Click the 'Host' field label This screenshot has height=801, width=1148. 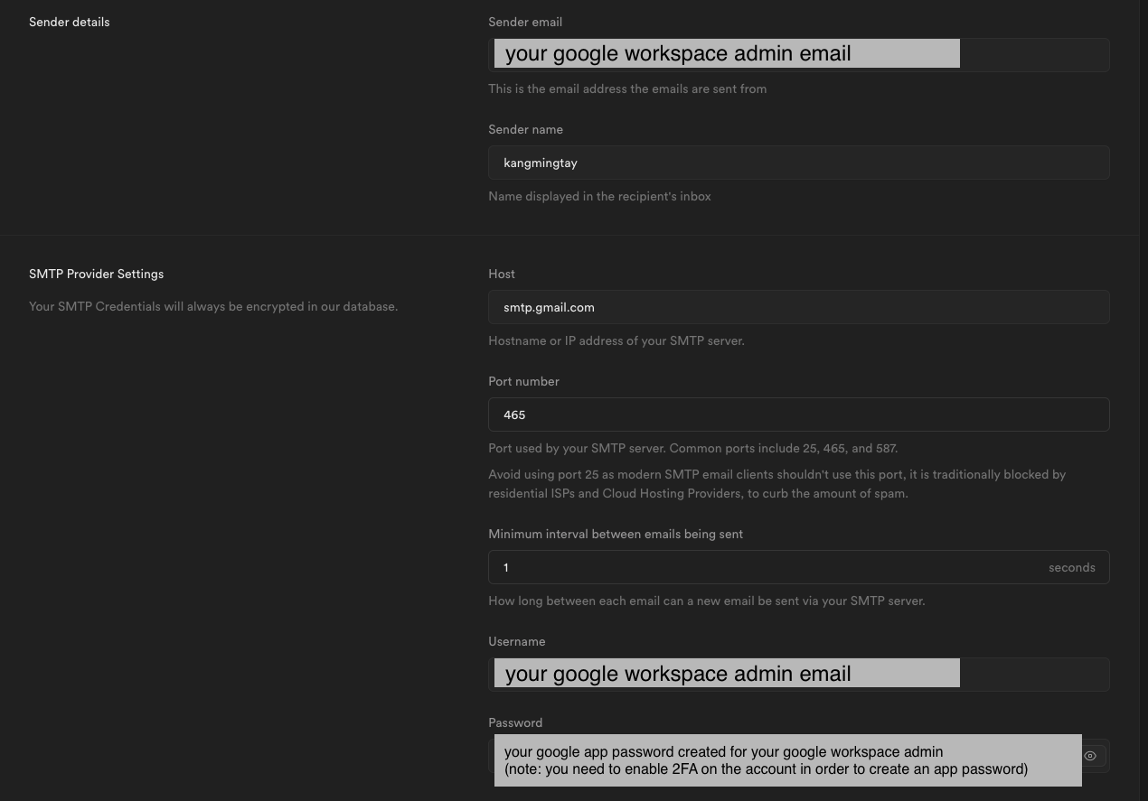click(x=502, y=274)
